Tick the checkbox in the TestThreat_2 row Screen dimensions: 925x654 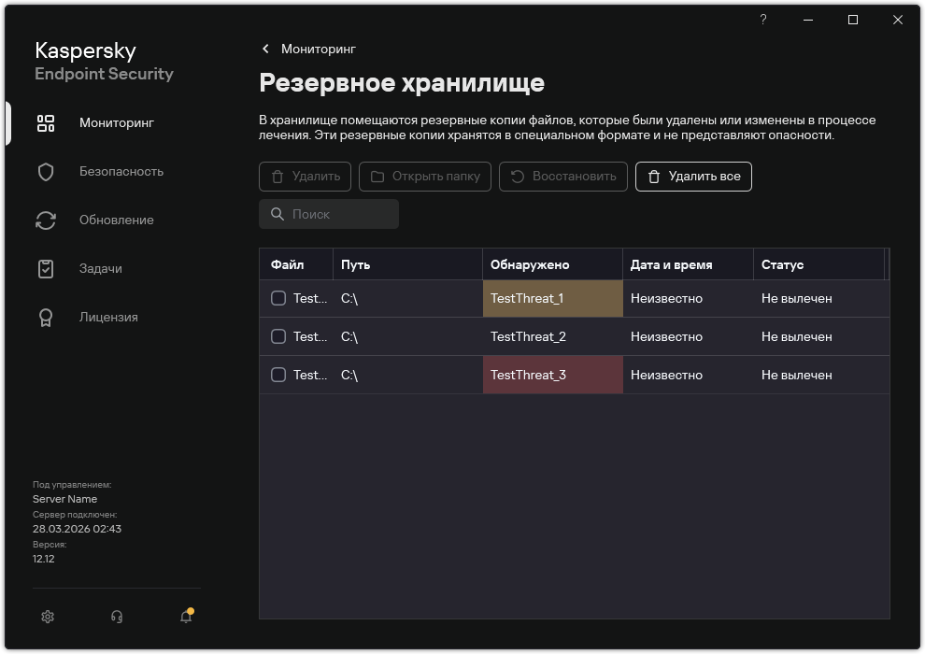(278, 336)
